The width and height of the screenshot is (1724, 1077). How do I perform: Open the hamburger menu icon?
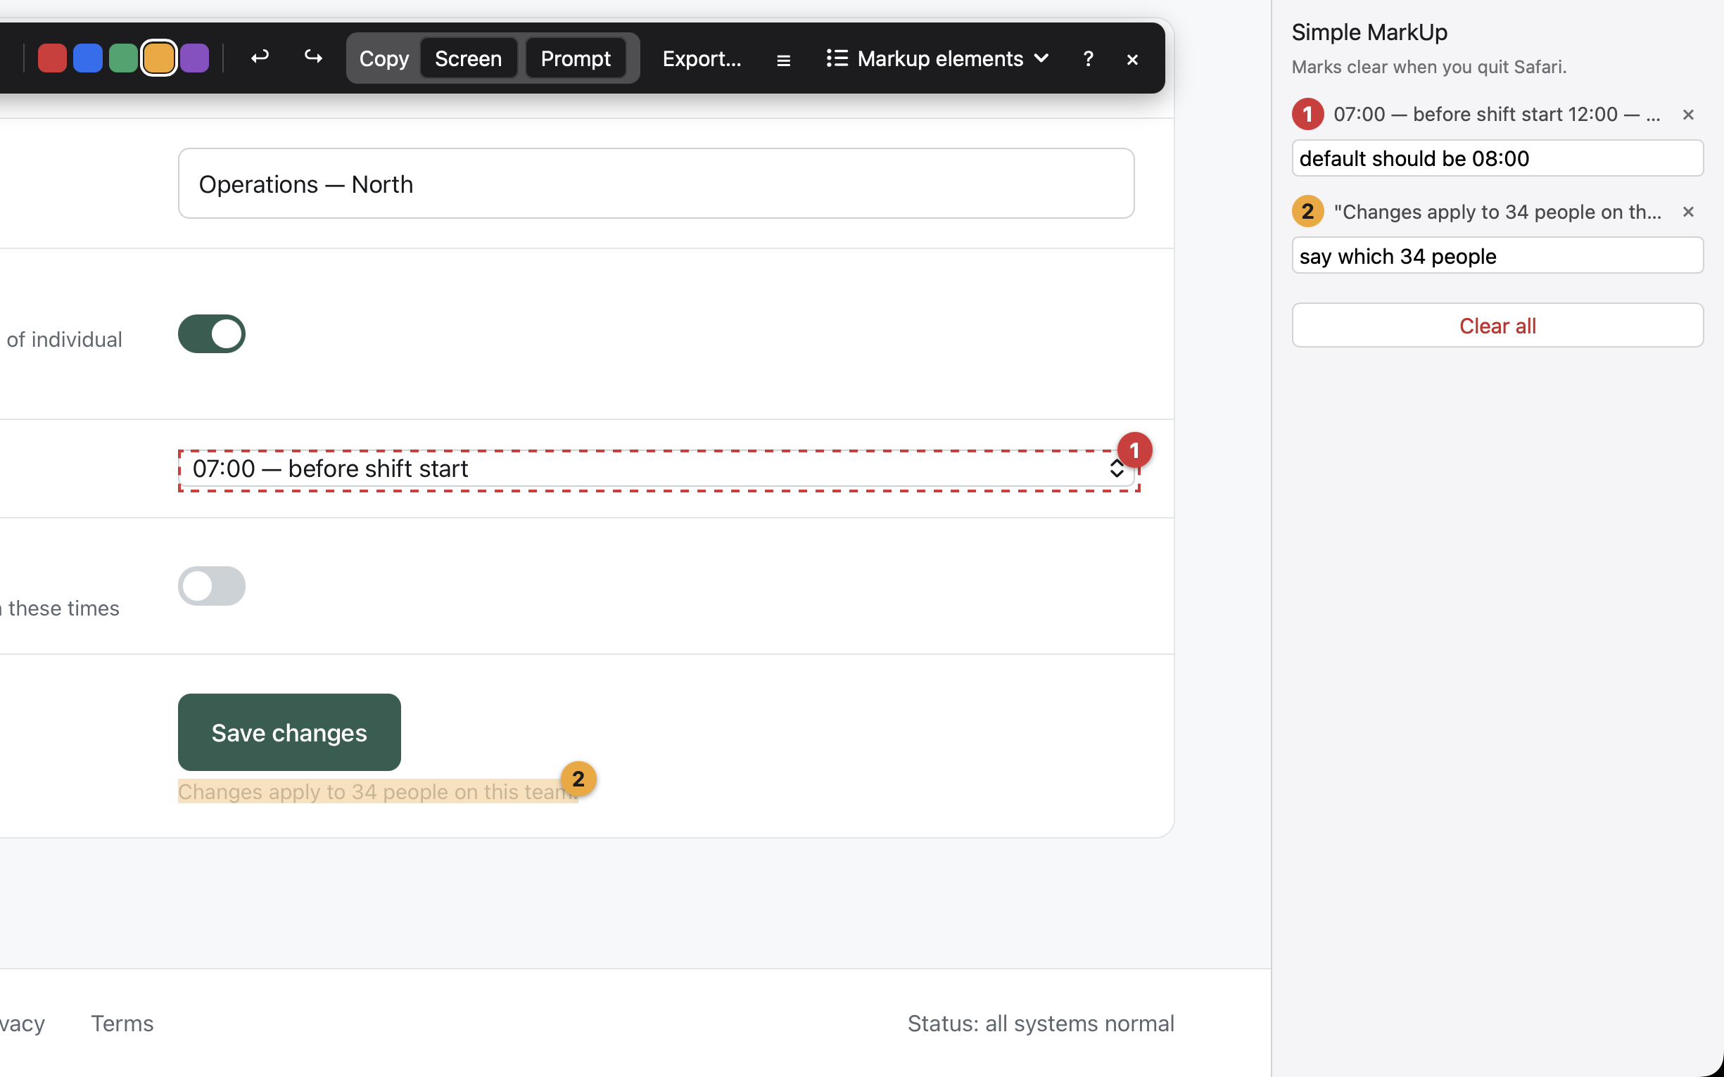tap(784, 60)
